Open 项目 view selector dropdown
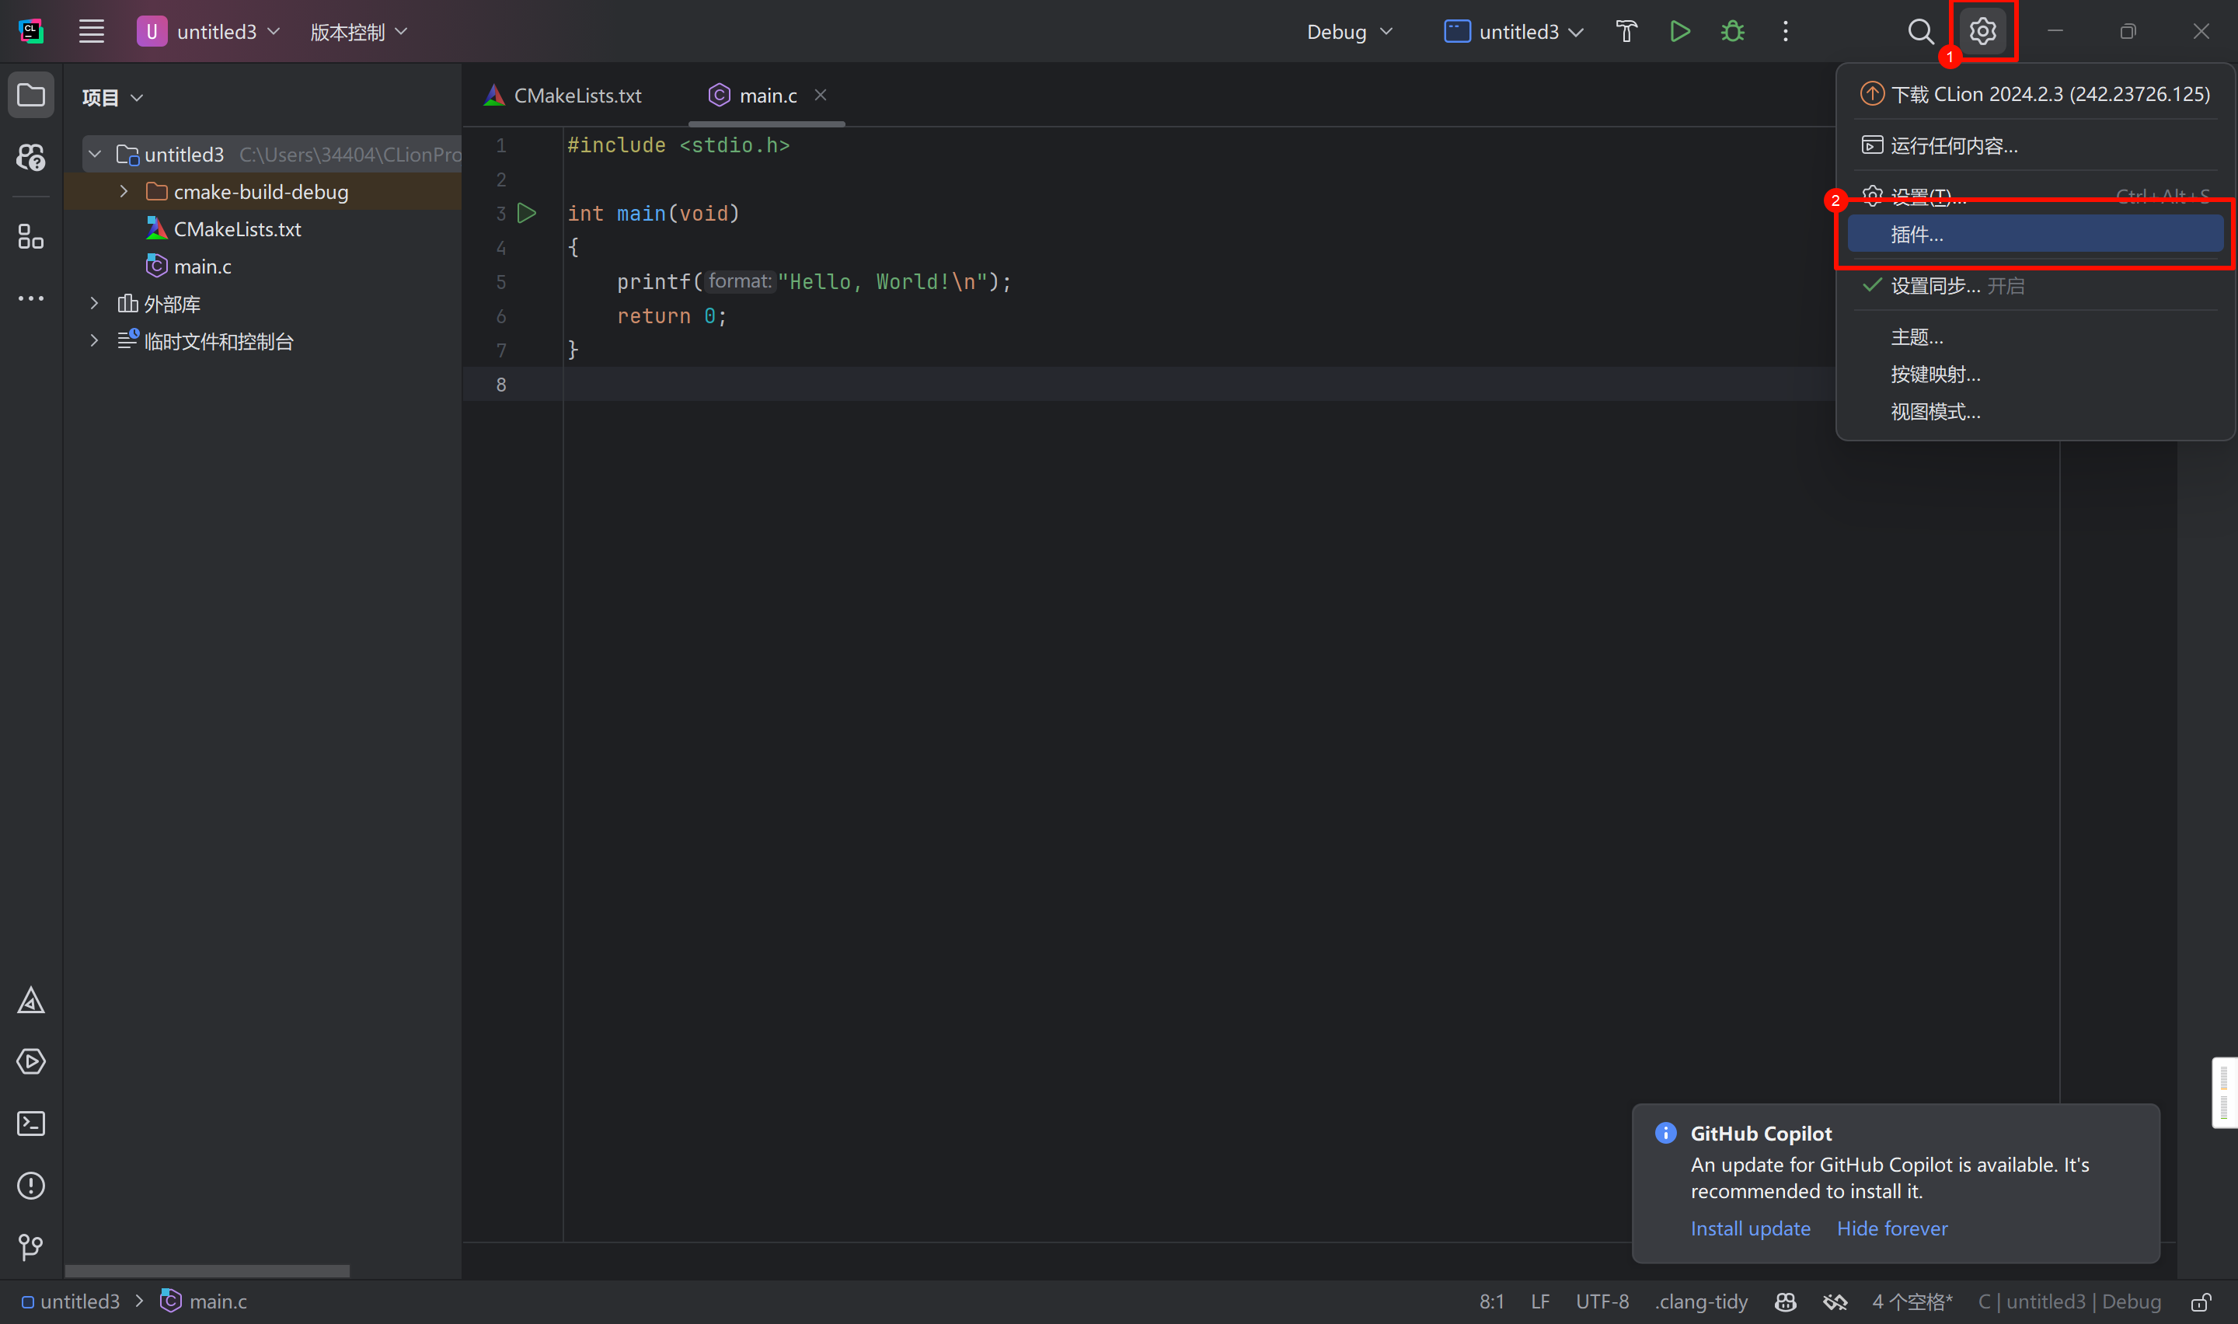The height and width of the screenshot is (1324, 2238). (113, 97)
